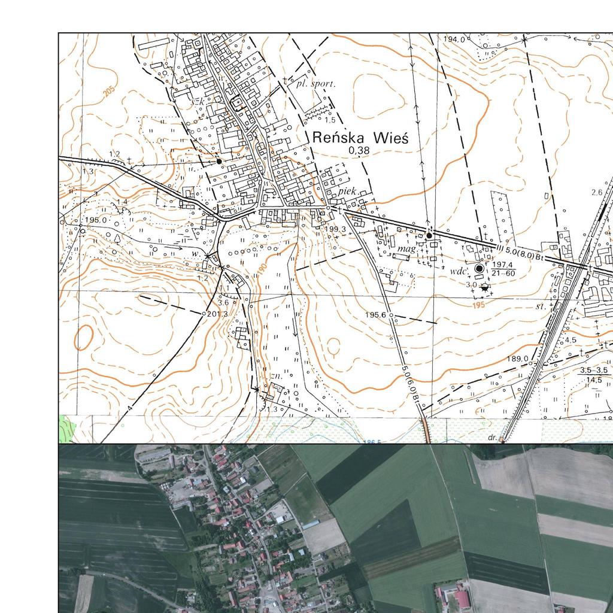Click the 'dr.' label by the railway
This screenshot has height=613, width=613.
tap(492, 438)
